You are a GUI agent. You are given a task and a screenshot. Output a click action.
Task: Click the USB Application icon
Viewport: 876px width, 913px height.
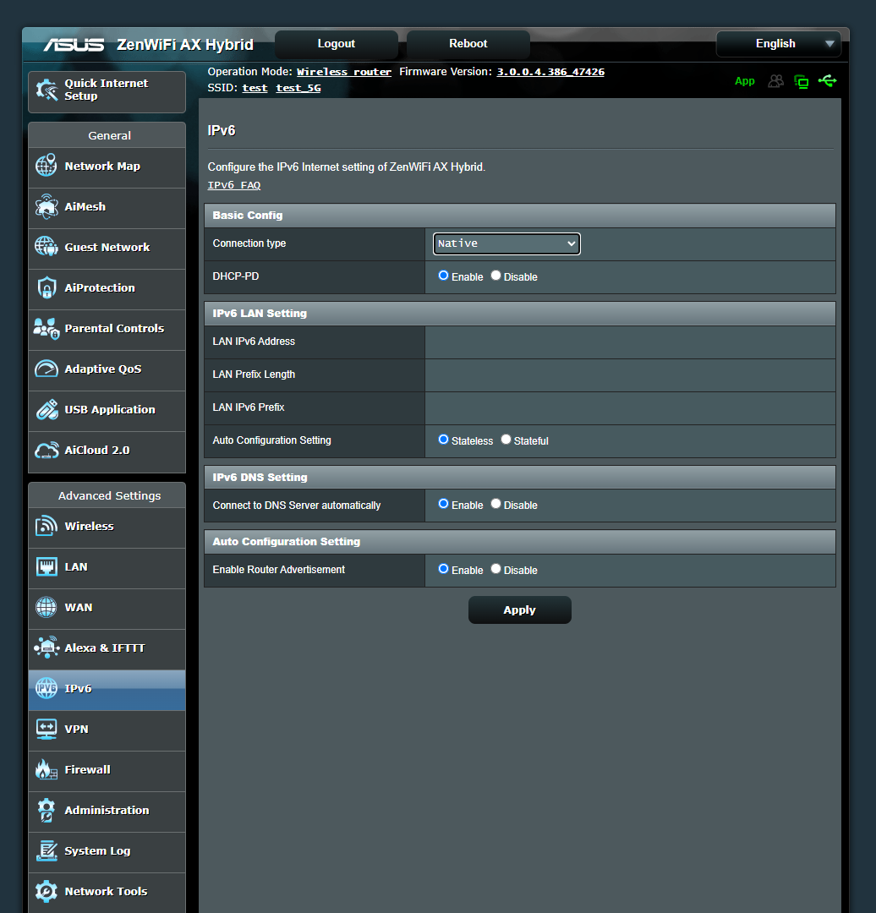(x=47, y=410)
